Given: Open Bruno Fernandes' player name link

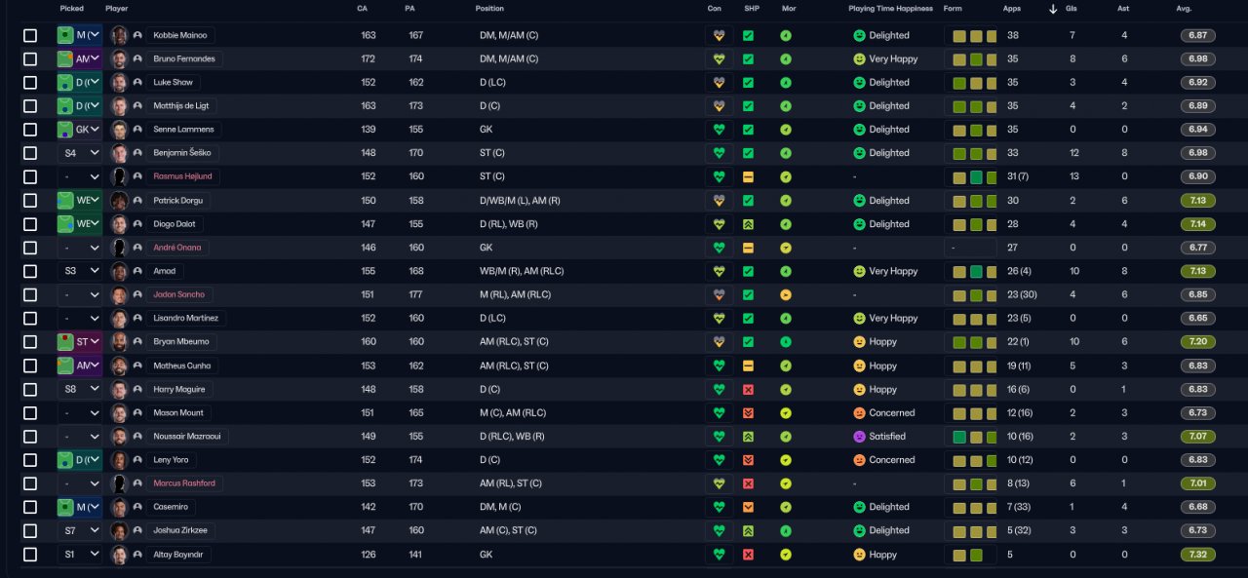Looking at the screenshot, I should (x=184, y=58).
